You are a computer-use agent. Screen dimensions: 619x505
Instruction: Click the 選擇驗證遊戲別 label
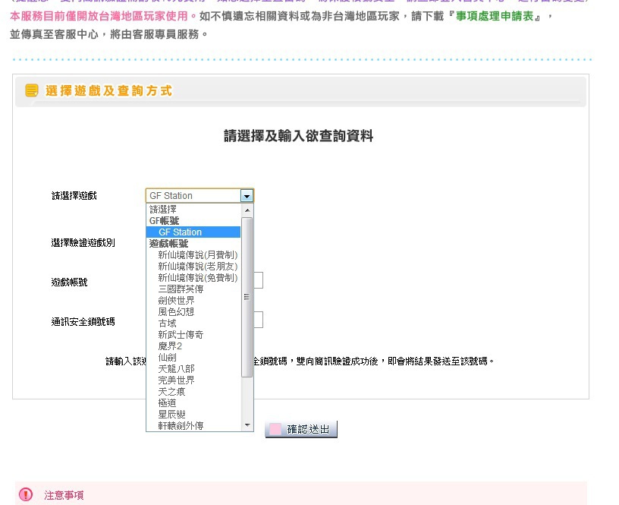(x=83, y=242)
